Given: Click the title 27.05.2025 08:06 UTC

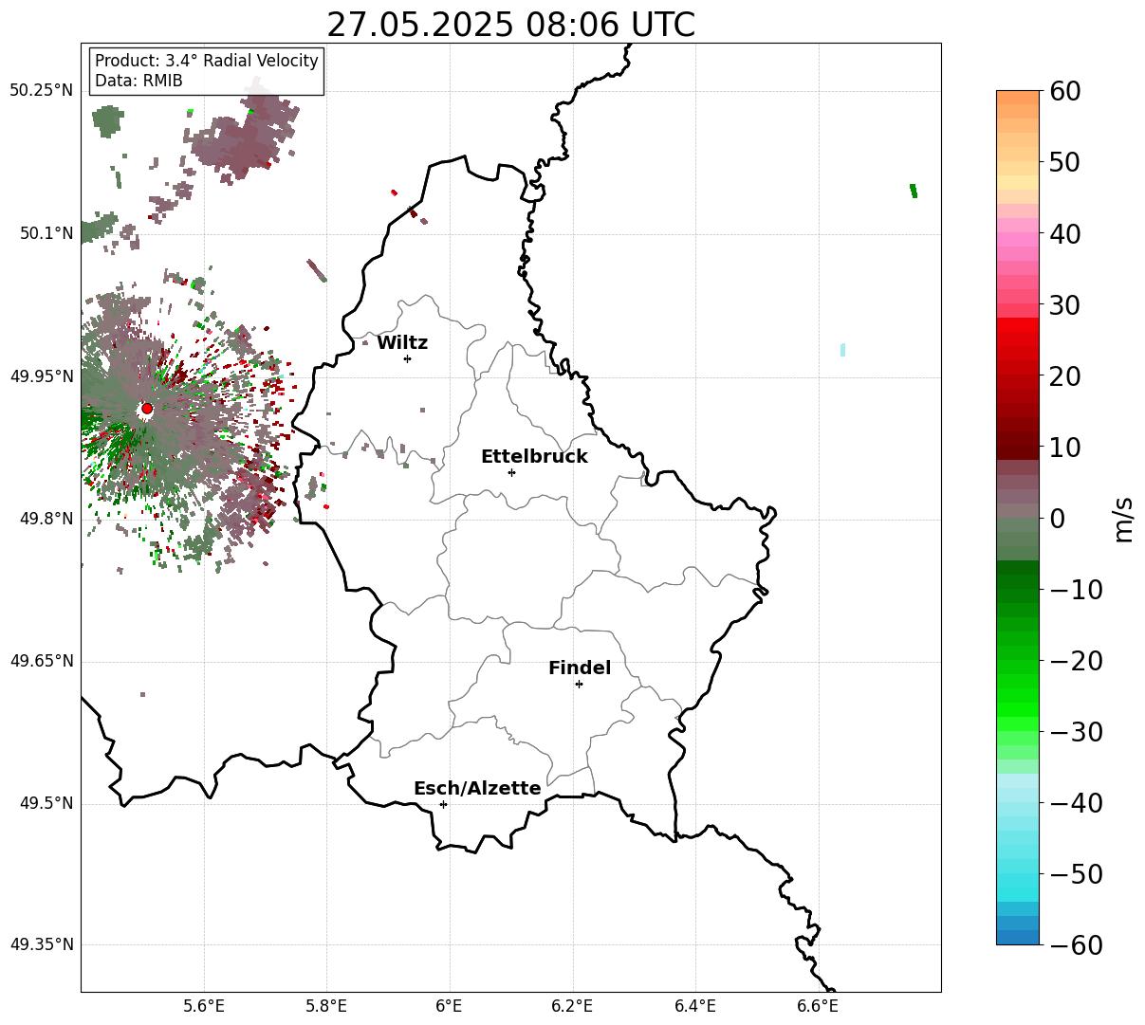Looking at the screenshot, I should [510, 25].
